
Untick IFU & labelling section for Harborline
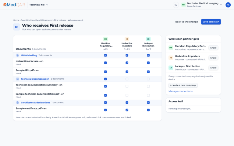point(127,55)
